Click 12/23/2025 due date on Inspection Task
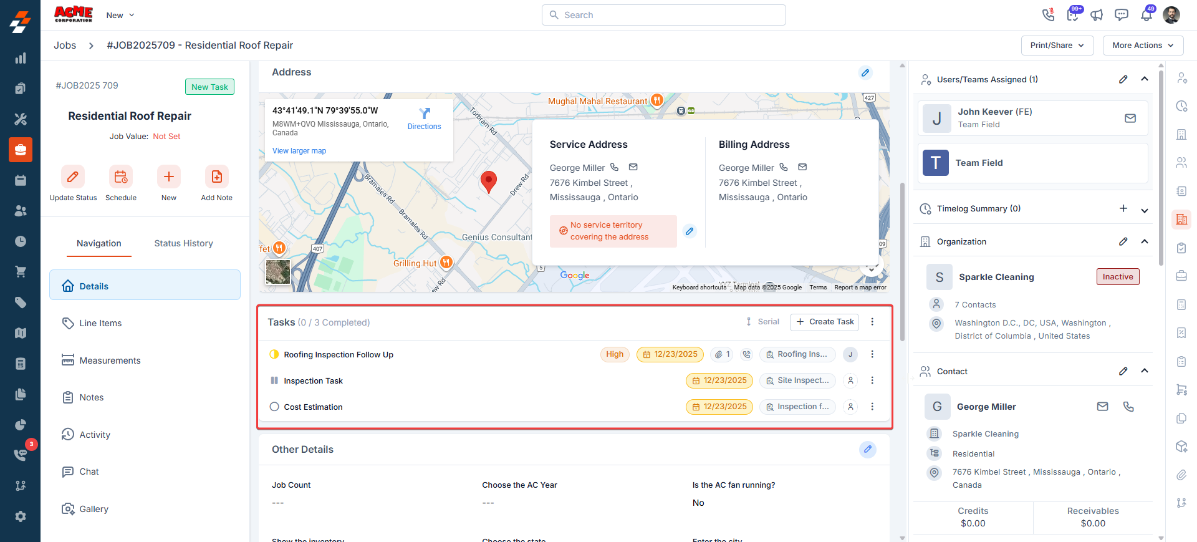This screenshot has width=1197, height=542. click(x=719, y=380)
